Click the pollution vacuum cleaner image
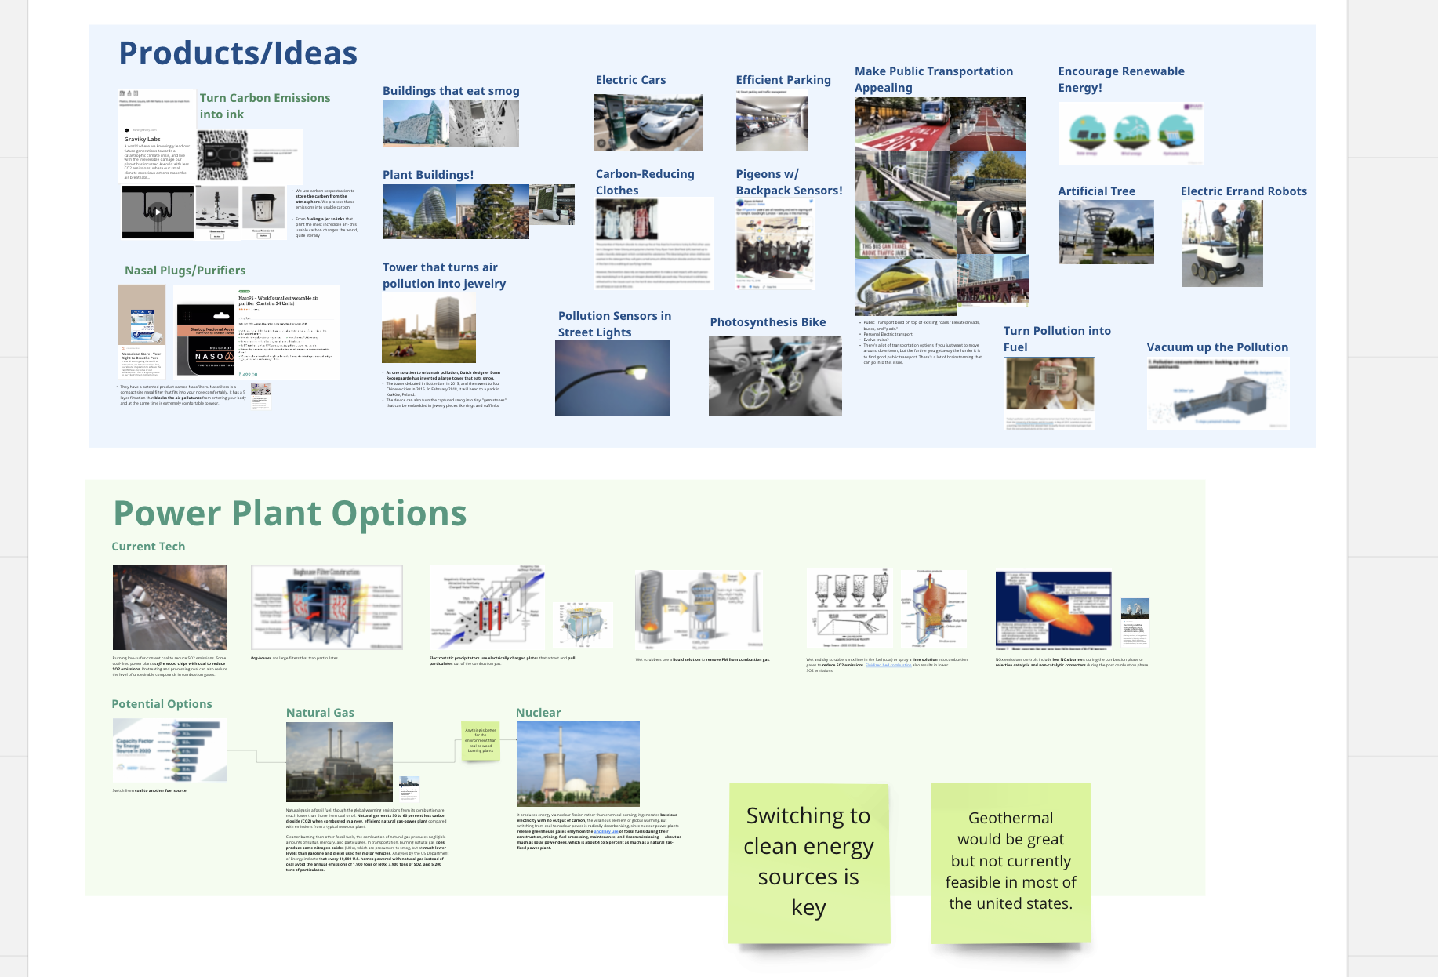 click(1218, 394)
